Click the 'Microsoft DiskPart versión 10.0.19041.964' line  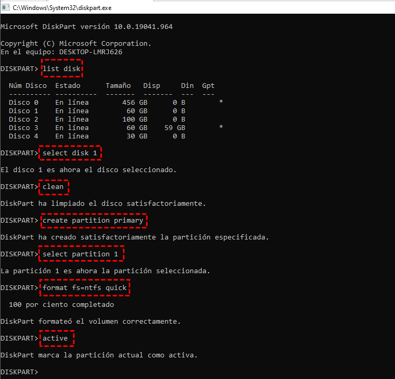click(x=87, y=27)
